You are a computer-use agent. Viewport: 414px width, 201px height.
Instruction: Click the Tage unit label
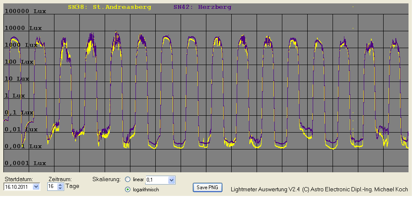72,186
